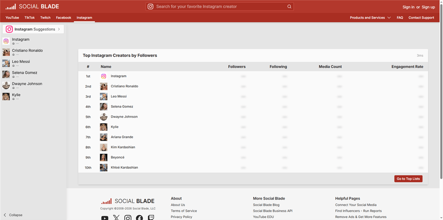Screen dimensions: 443x220
Task: Click Beyoncé name in table
Action: (117, 157)
